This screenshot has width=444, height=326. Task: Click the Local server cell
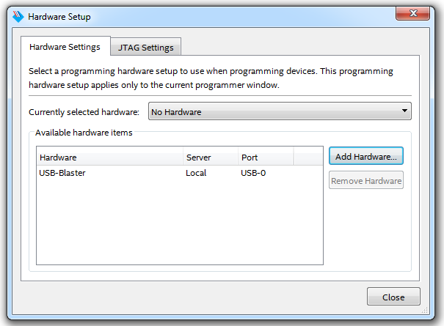(196, 173)
